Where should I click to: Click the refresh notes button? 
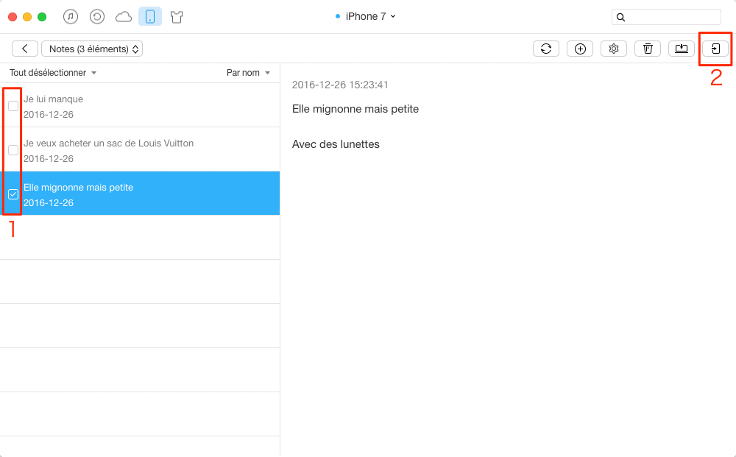coord(546,49)
